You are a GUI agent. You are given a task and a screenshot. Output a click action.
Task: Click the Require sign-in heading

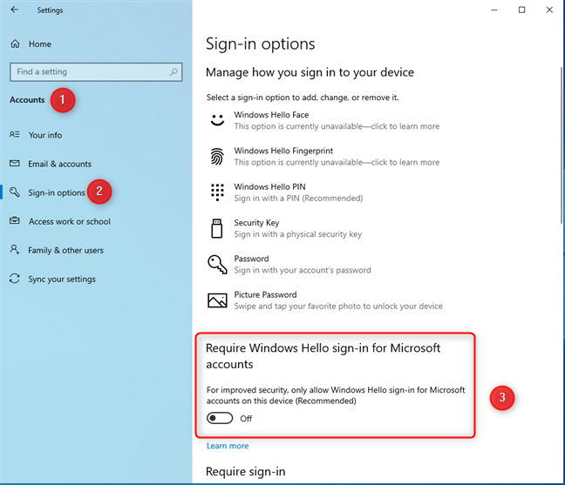pyautogui.click(x=245, y=471)
